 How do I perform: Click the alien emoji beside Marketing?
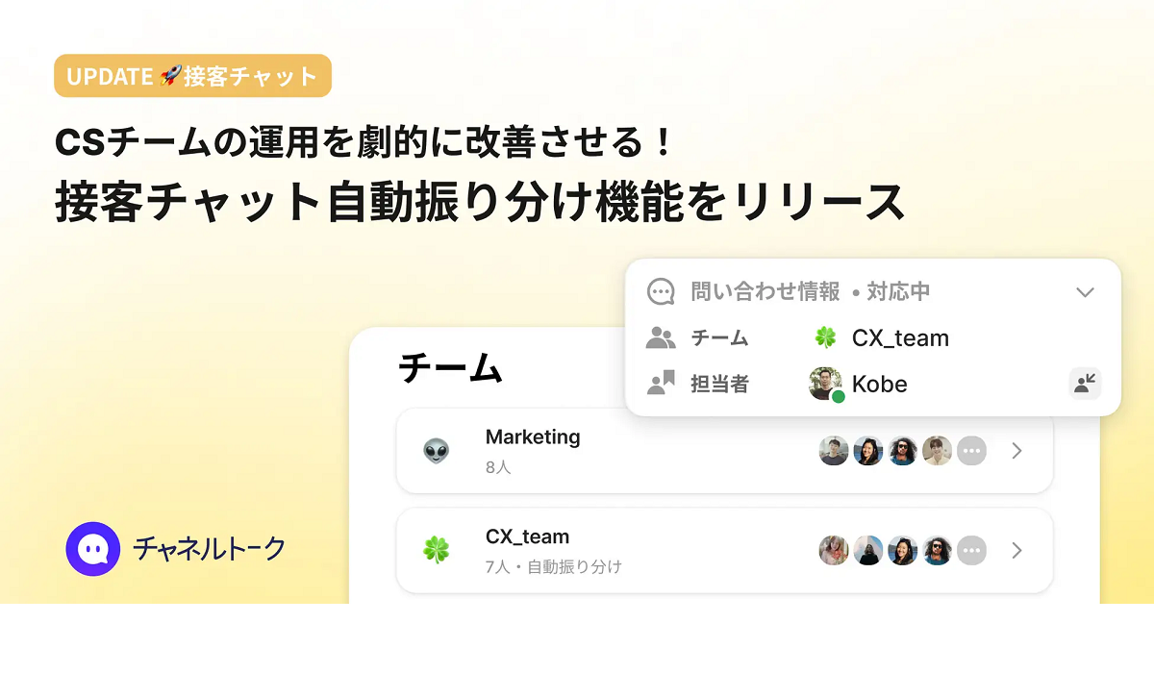point(436,450)
